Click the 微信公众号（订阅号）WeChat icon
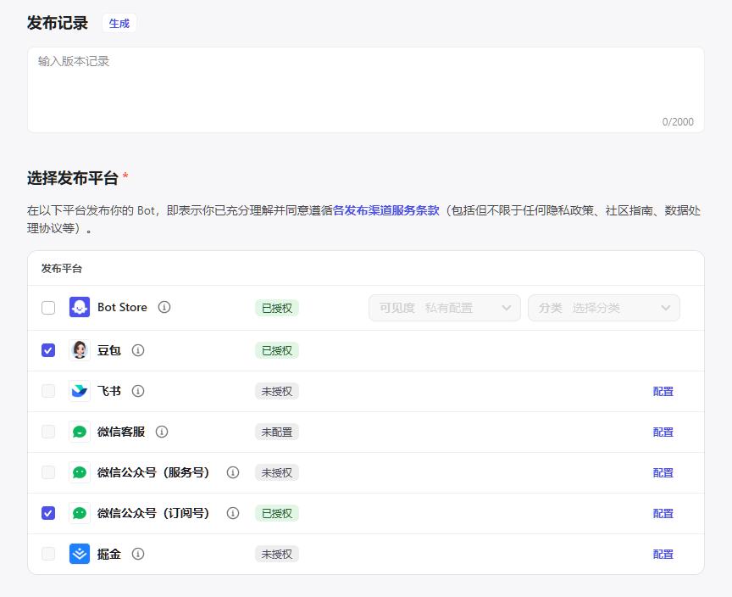This screenshot has width=732, height=597. click(80, 513)
